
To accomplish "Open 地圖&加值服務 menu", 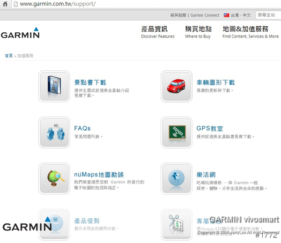I will pos(250,32).
